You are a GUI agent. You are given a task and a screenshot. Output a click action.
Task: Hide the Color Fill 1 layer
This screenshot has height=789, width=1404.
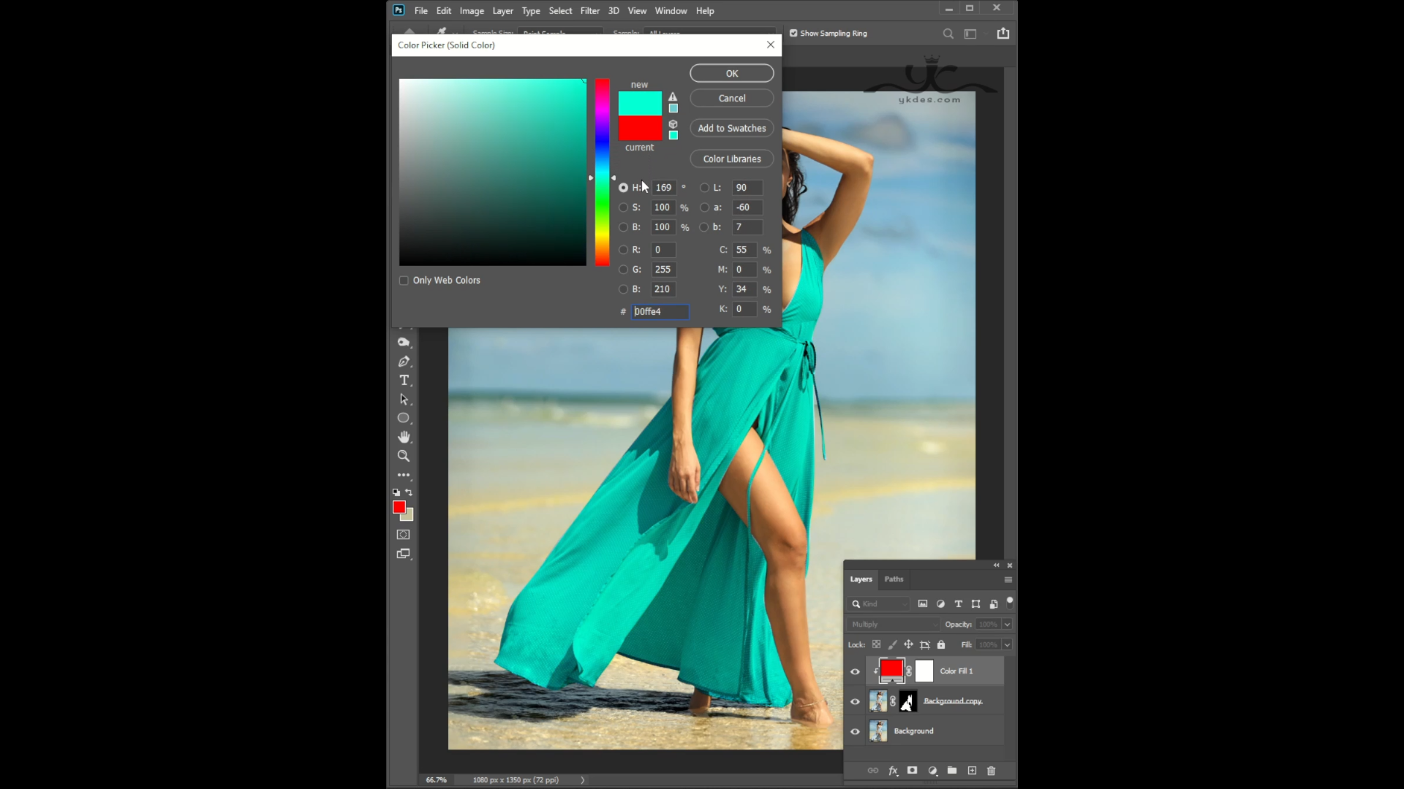(855, 671)
